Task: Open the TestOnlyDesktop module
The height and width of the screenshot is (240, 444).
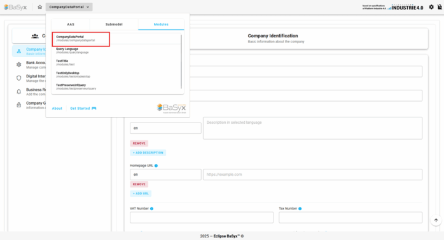Action: tap(116, 75)
